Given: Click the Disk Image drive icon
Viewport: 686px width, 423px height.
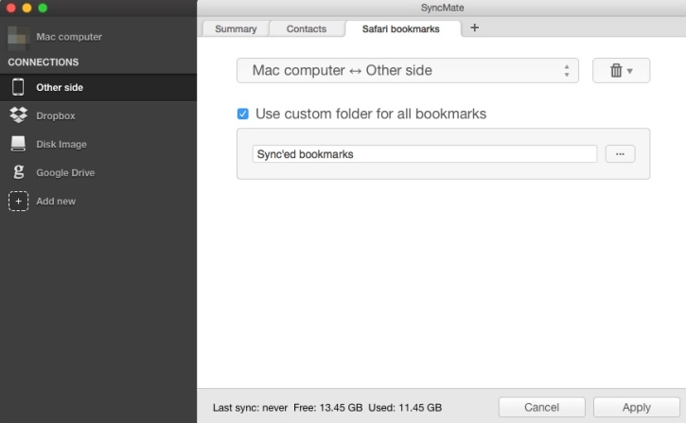Looking at the screenshot, I should 18,144.
